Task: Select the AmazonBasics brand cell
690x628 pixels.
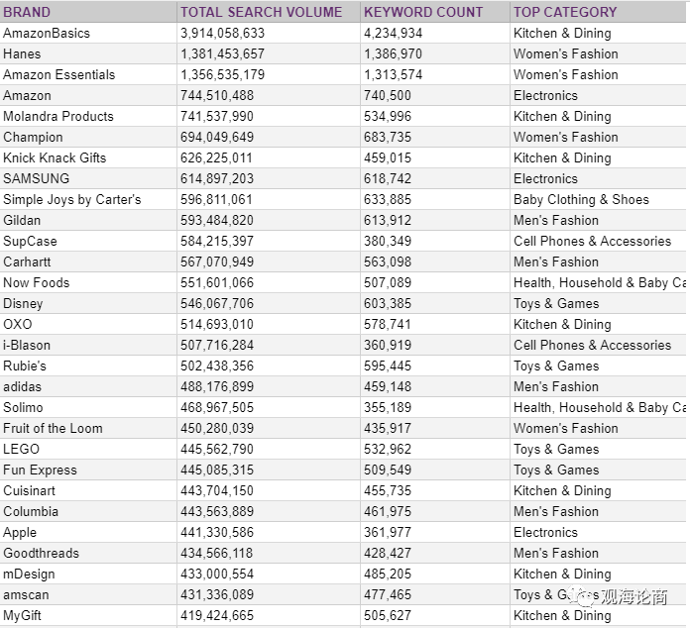Action: [x=88, y=33]
